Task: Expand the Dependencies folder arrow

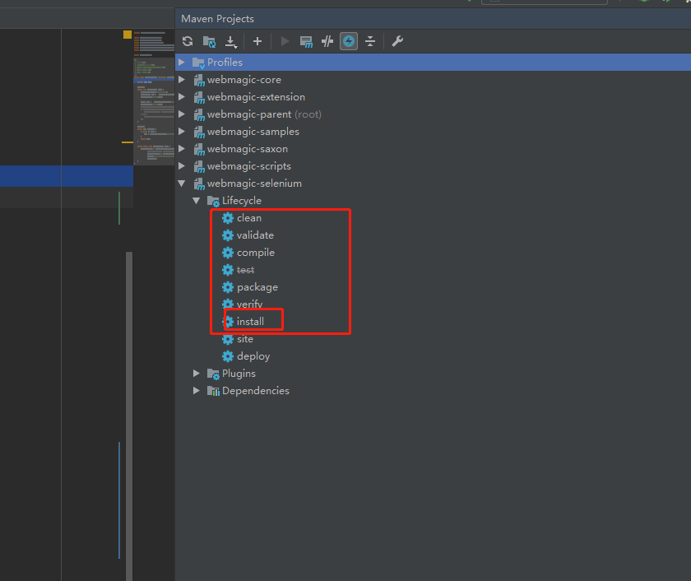Action: pos(196,391)
